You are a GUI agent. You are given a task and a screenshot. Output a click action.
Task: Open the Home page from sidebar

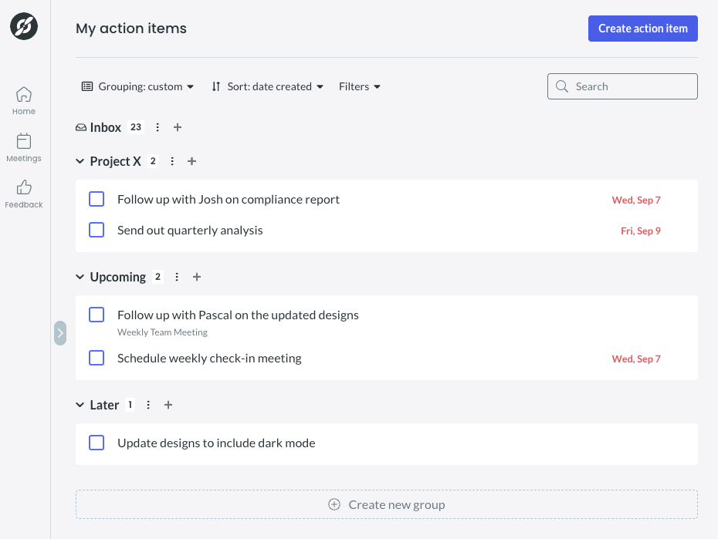pos(24,100)
